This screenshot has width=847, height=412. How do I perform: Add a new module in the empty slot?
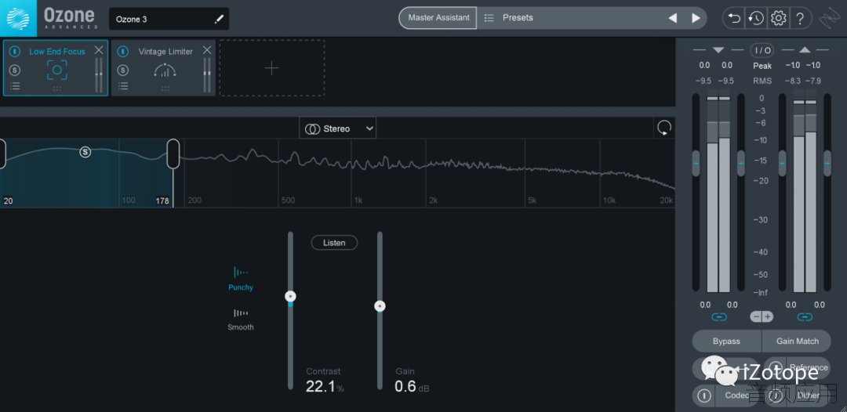271,68
